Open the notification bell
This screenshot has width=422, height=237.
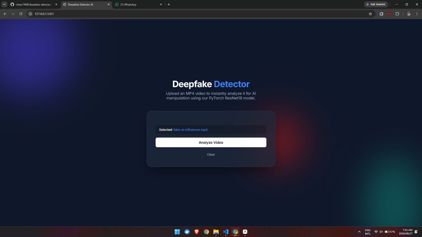(x=416, y=232)
